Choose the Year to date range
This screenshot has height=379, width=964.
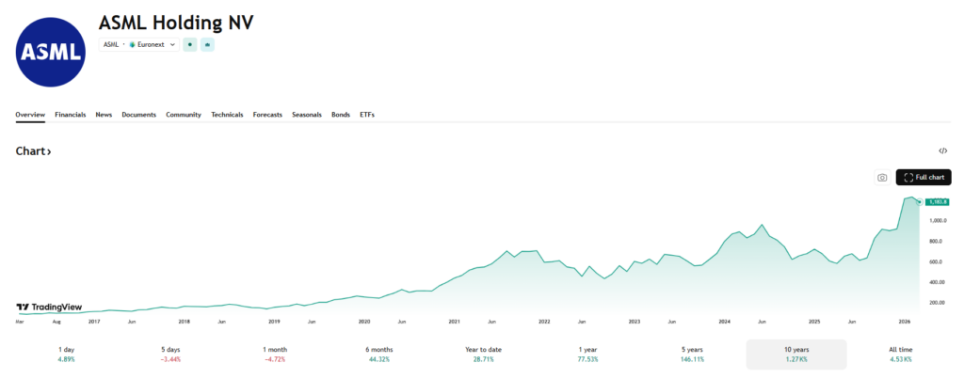tap(483, 355)
